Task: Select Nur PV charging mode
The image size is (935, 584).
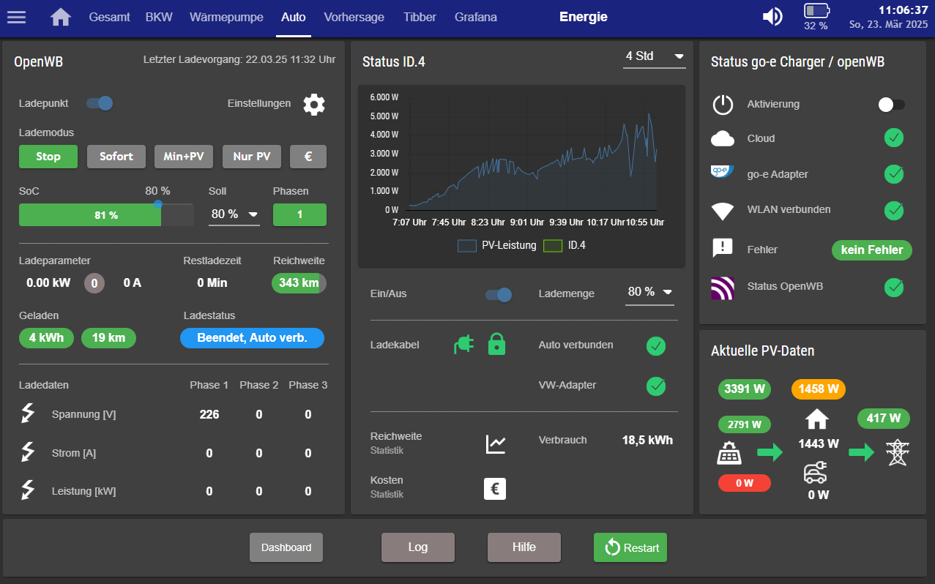Action: (252, 157)
